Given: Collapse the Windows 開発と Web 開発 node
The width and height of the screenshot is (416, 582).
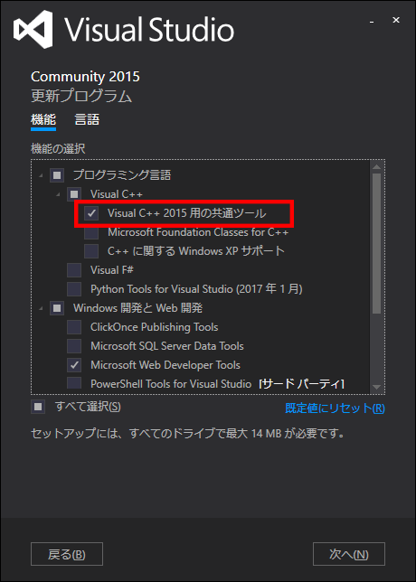Looking at the screenshot, I should [x=42, y=308].
